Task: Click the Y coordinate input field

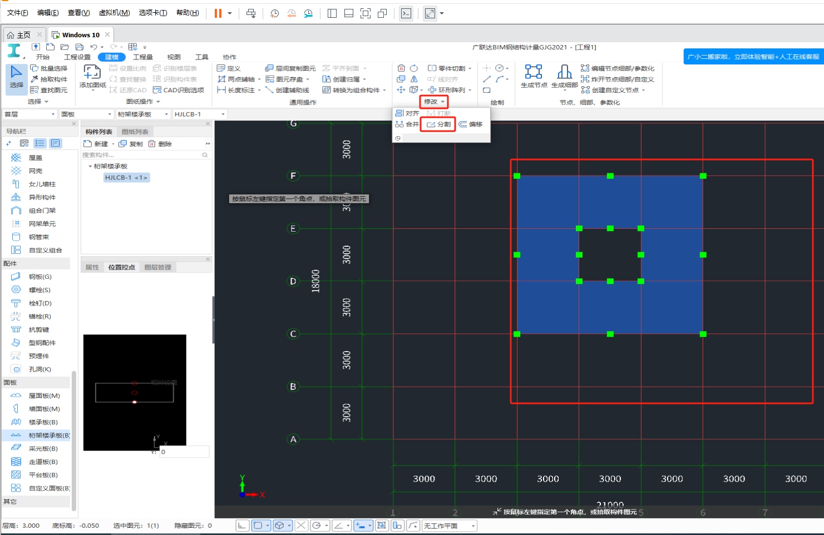Action: (184, 452)
